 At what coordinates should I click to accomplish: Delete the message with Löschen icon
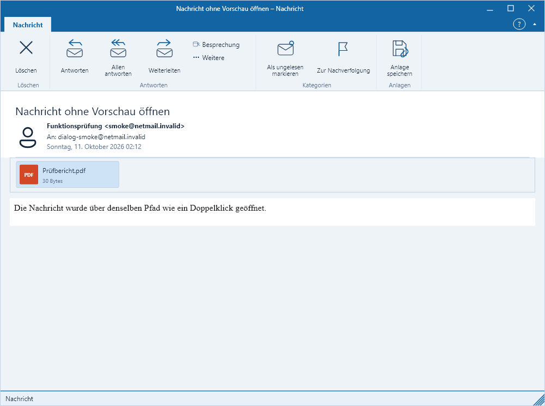(x=26, y=56)
